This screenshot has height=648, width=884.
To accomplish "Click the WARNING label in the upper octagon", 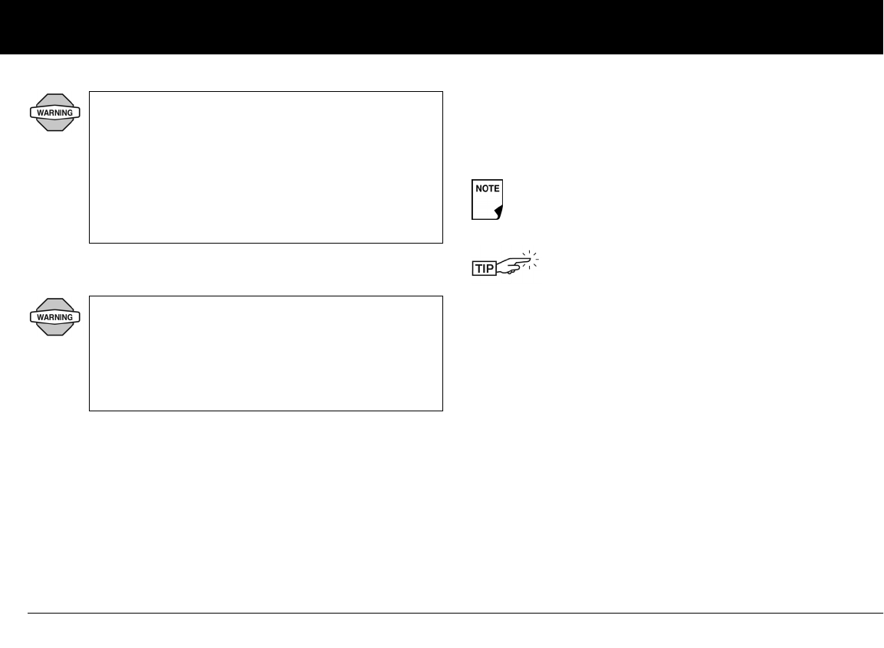I will [54, 113].
